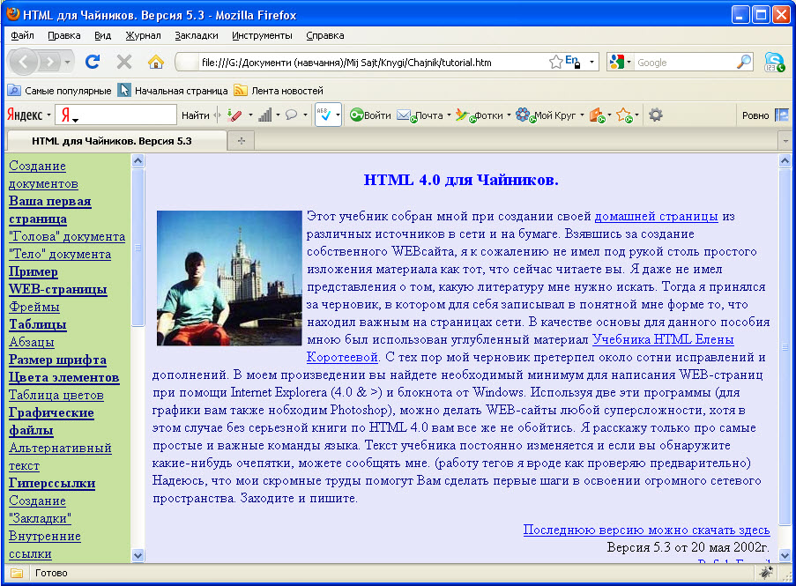This screenshot has height=586, width=796.
Task: Click the main frame scroll down arrow
Action: [785, 555]
